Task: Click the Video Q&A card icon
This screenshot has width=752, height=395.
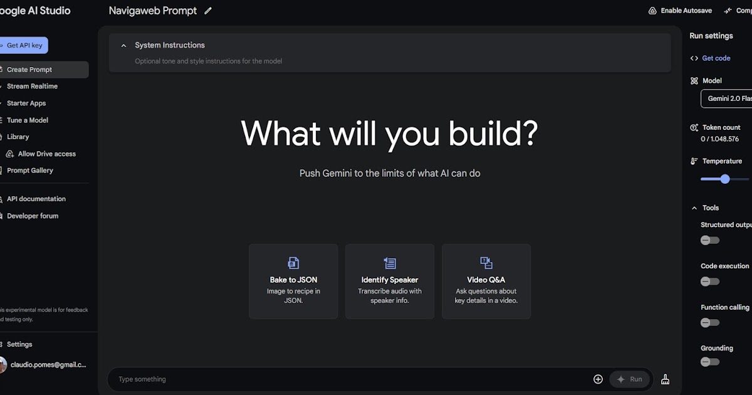Action: pos(486,263)
